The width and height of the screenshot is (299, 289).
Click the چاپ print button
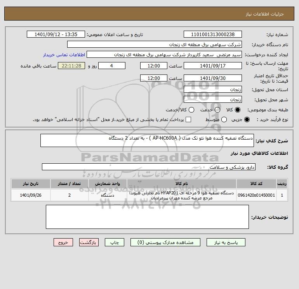[115, 242]
